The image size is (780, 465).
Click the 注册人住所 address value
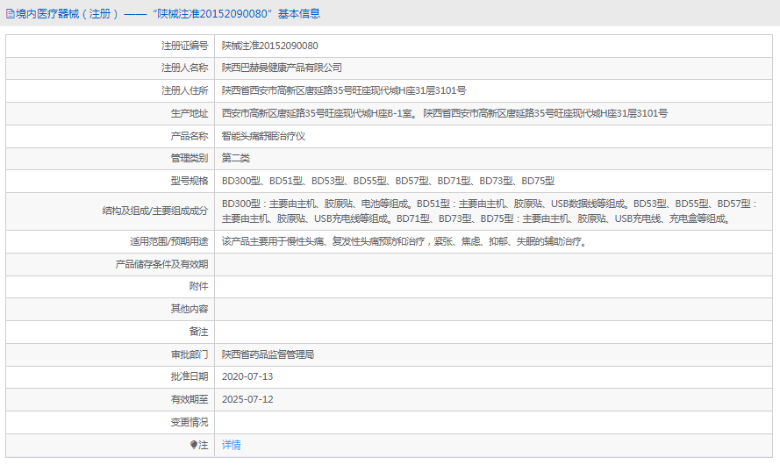pyautogui.click(x=343, y=90)
